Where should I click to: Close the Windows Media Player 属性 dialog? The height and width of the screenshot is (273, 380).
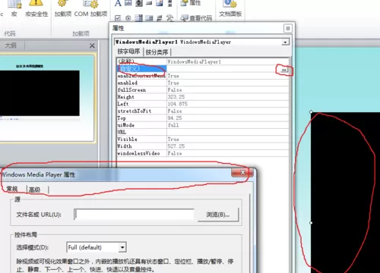(x=242, y=173)
